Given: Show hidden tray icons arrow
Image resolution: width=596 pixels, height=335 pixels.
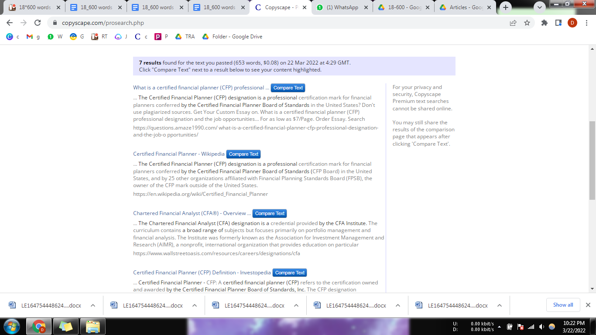Looking at the screenshot, I should [x=499, y=327].
